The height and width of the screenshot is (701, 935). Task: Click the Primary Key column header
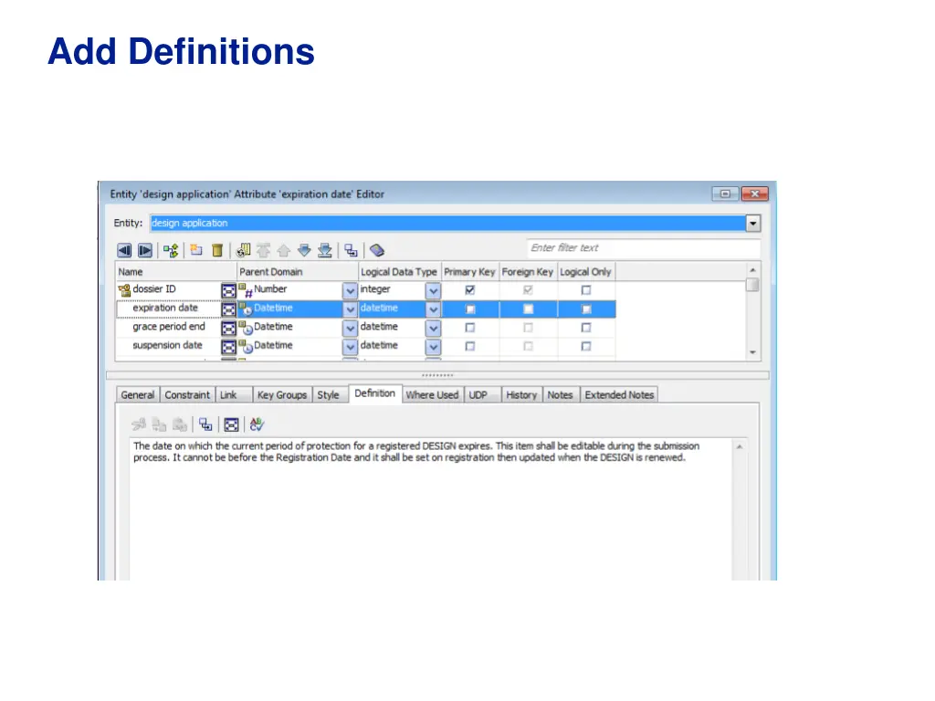pyautogui.click(x=470, y=272)
